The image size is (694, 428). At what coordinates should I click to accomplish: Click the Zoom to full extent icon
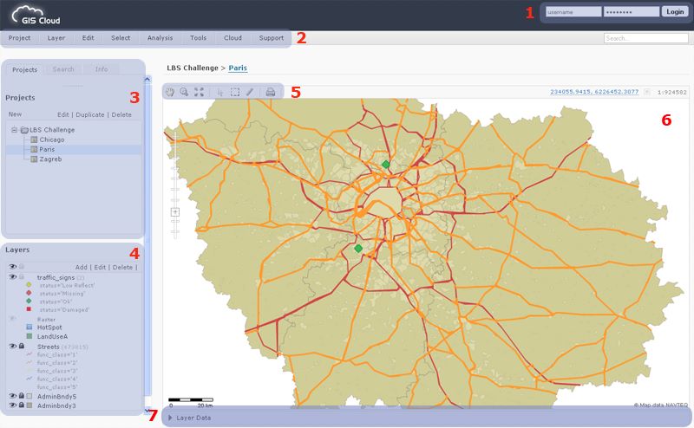click(200, 92)
